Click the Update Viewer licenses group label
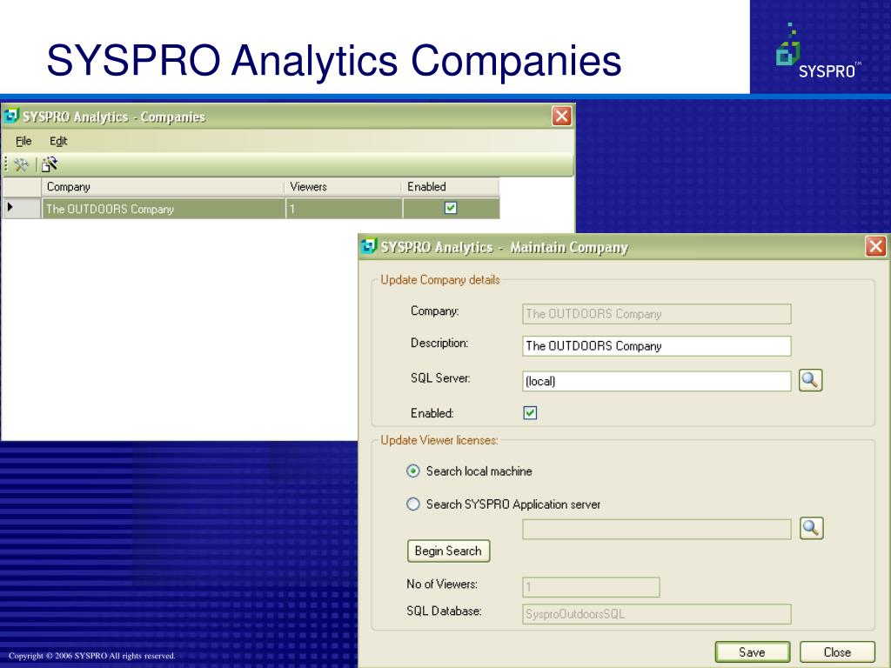Viewport: 891px width, 668px height. pyautogui.click(x=439, y=440)
